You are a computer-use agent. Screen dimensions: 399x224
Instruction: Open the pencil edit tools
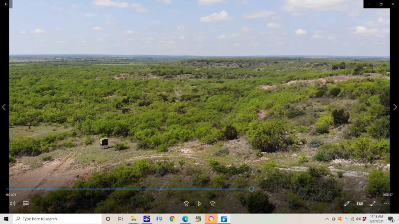(347, 204)
